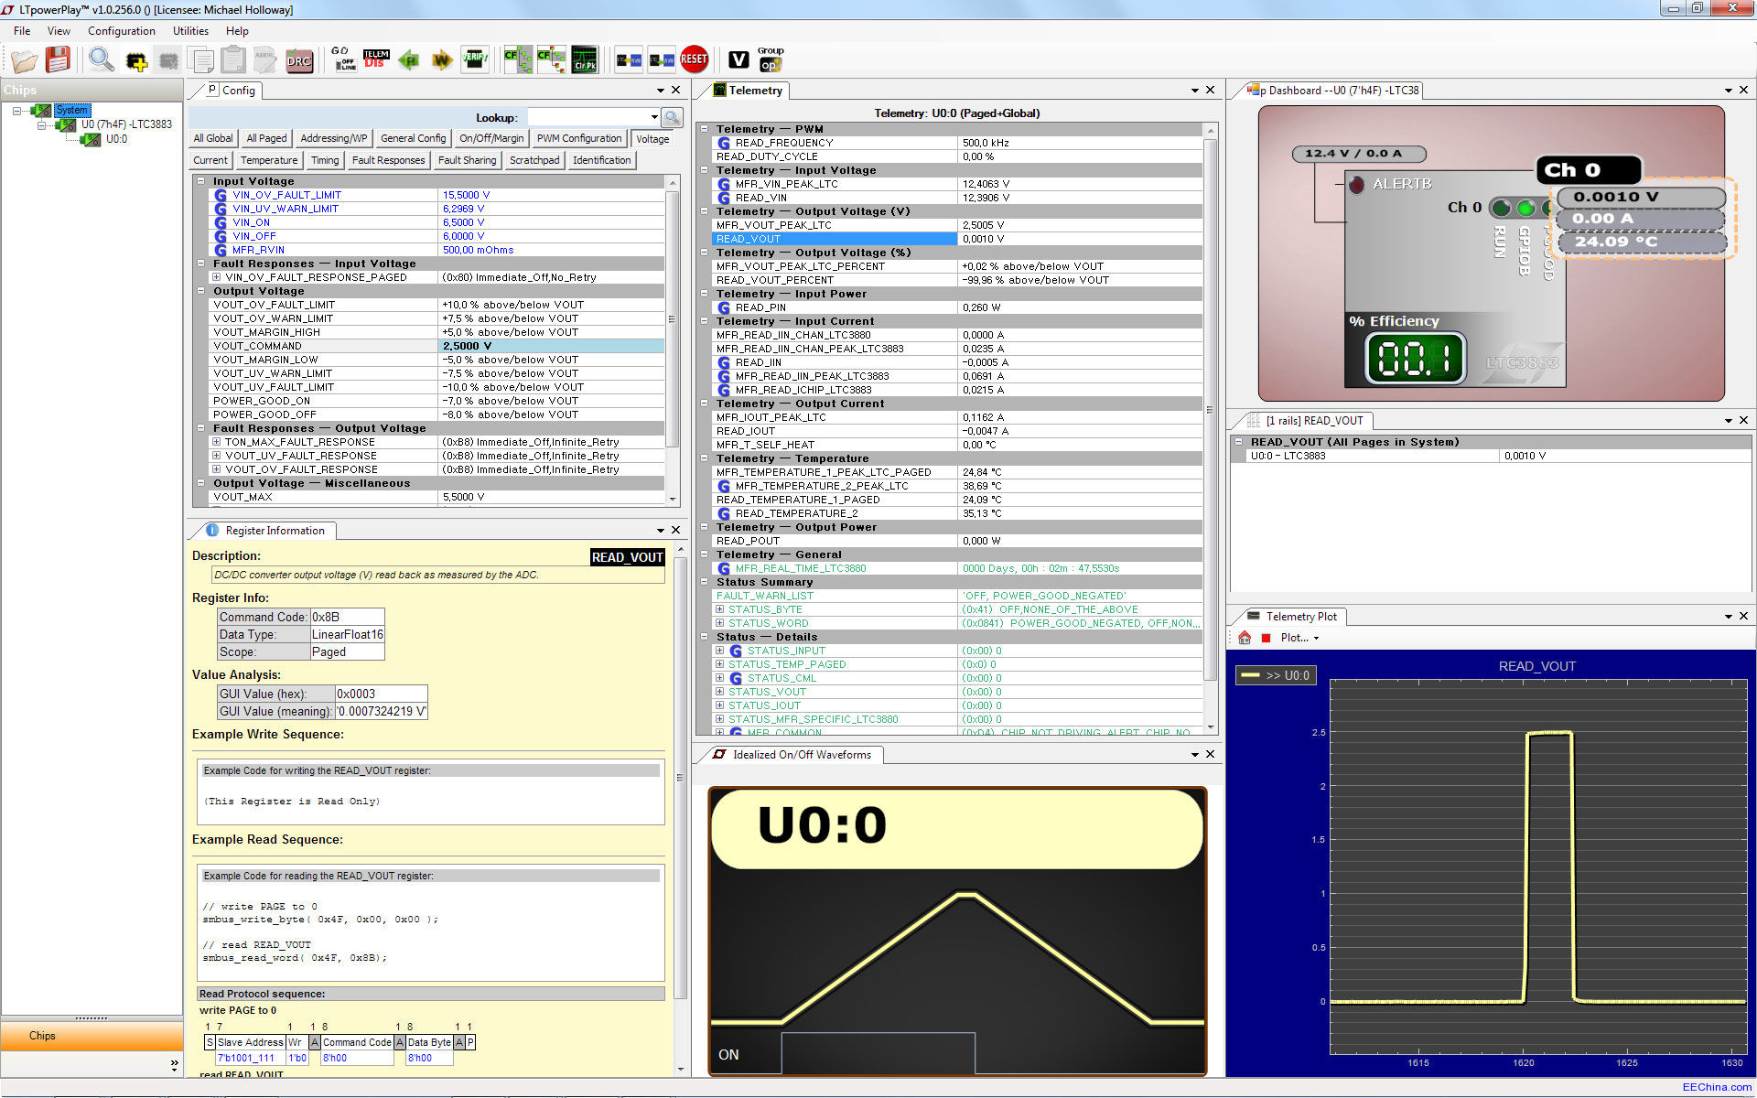Open the Config panel options dropdown arrow
Screen dimensions: 1757x1098
(660, 91)
